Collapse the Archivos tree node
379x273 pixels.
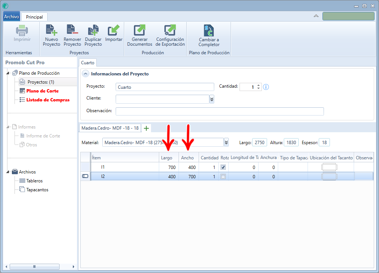[8, 172]
